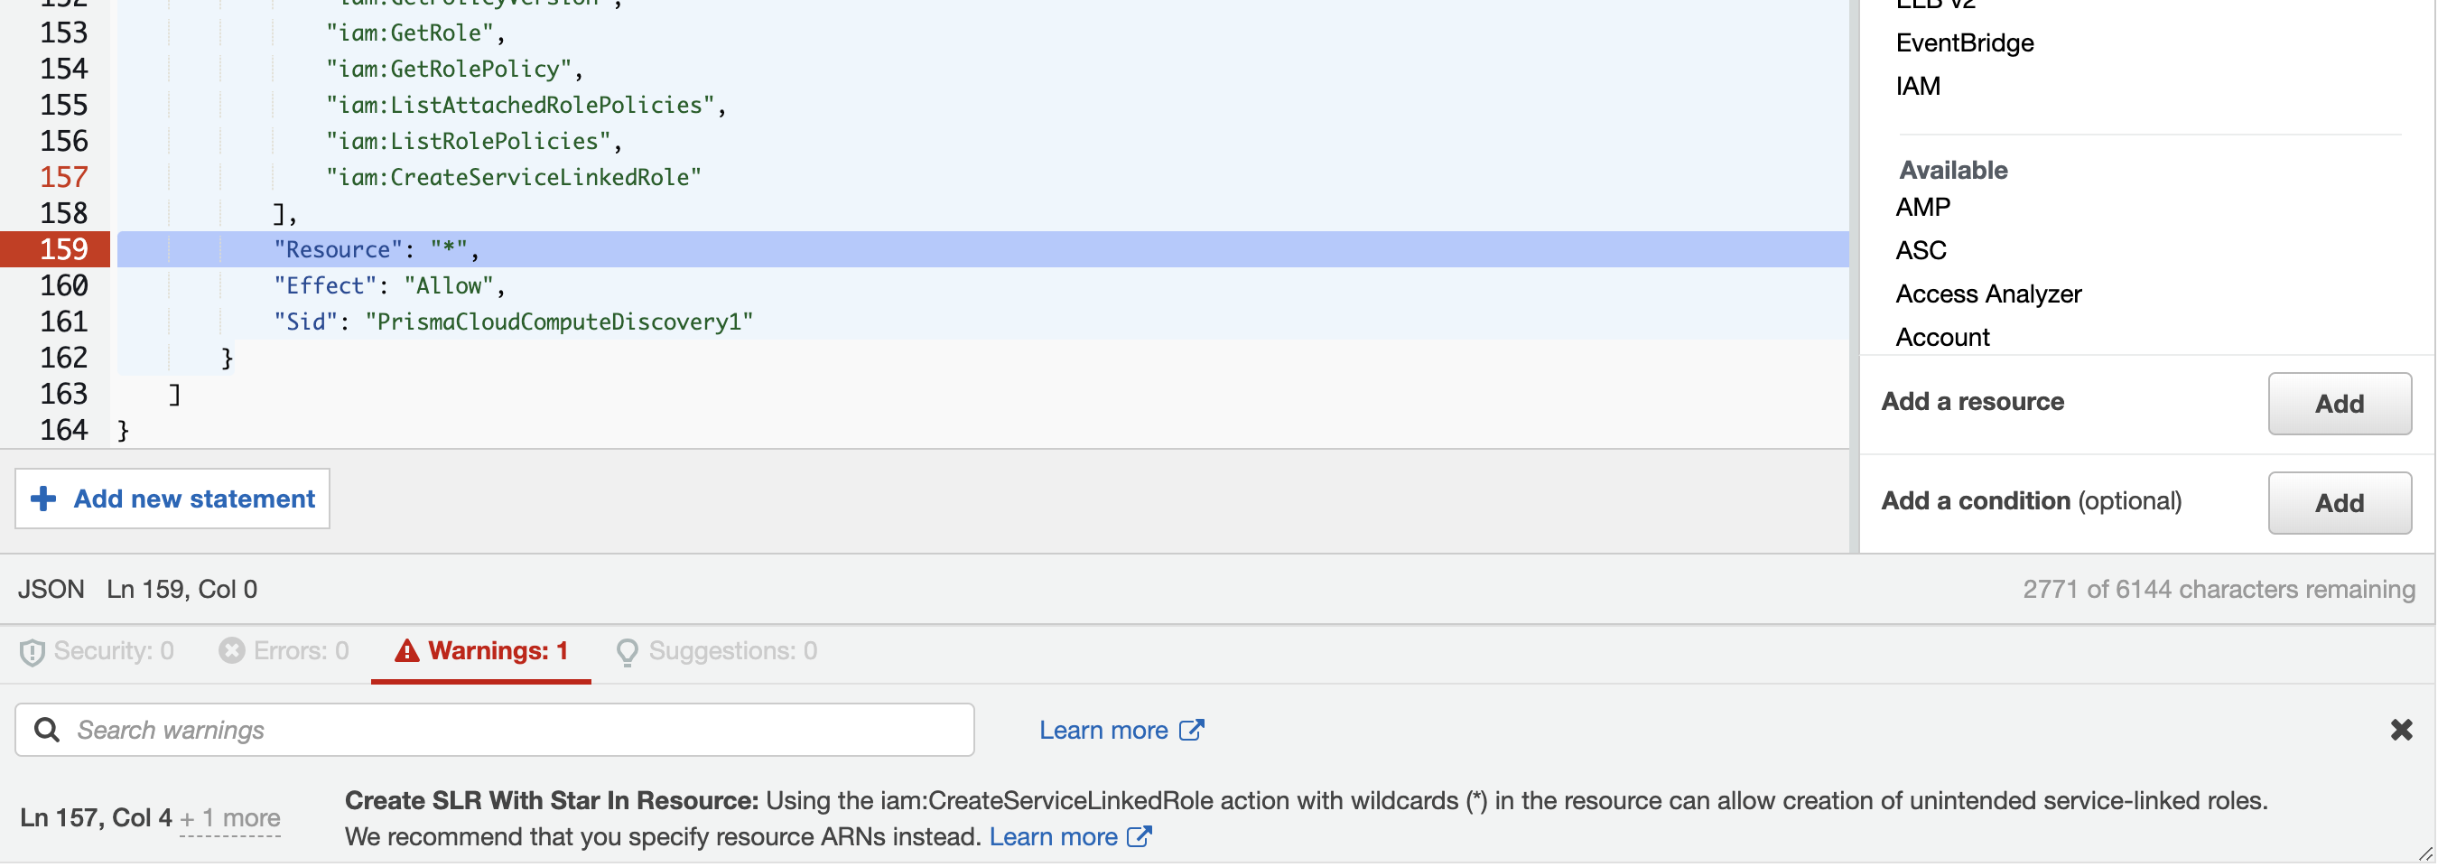
Task: Switch to the Security tab
Action: 97,651
